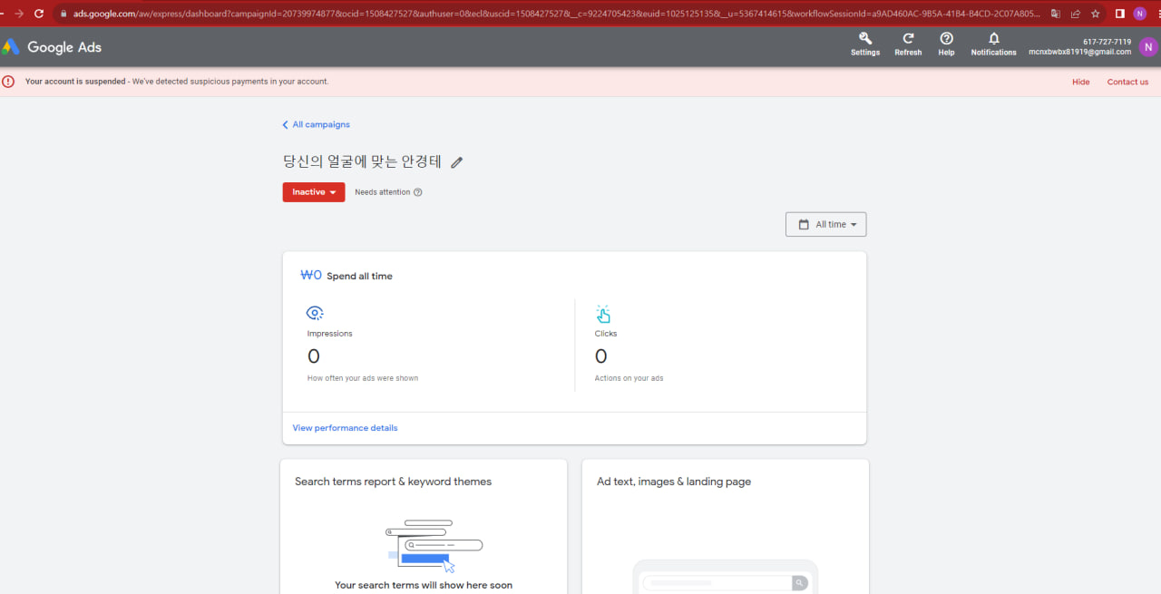Screen dimensions: 1161x594
Task: Click the Refresh icon in Google Ads header
Action: tap(908, 39)
